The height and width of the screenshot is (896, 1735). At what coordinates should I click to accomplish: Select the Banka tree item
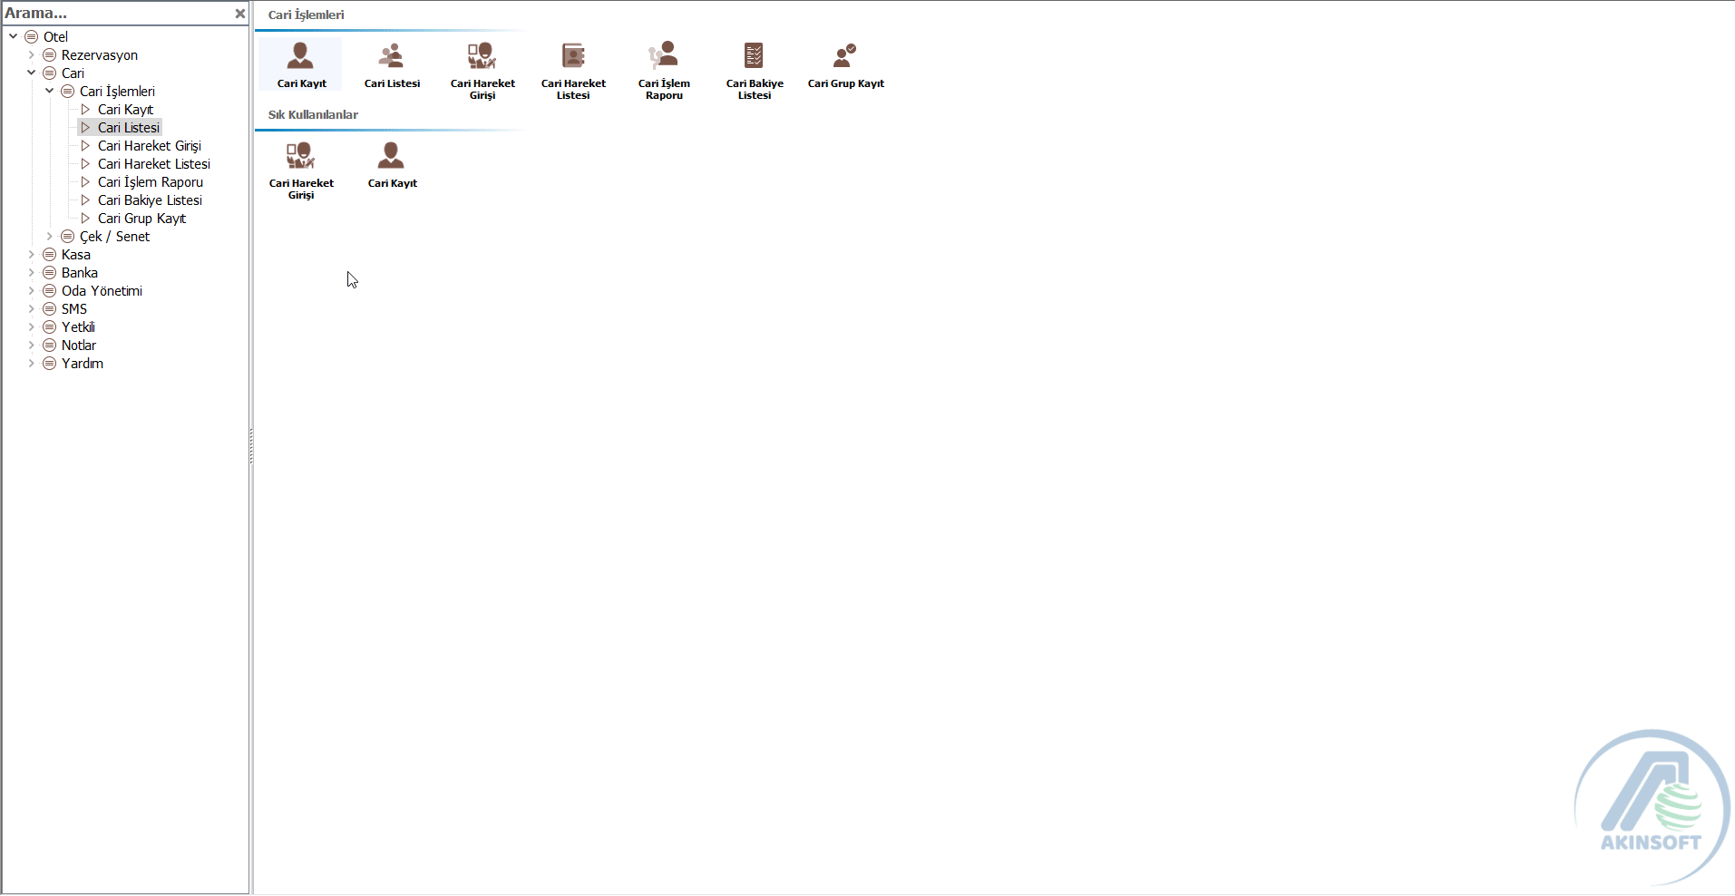(x=80, y=273)
